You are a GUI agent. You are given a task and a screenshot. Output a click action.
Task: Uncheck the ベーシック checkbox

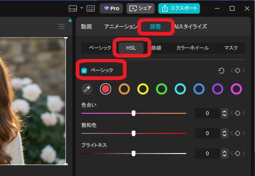pos(84,71)
